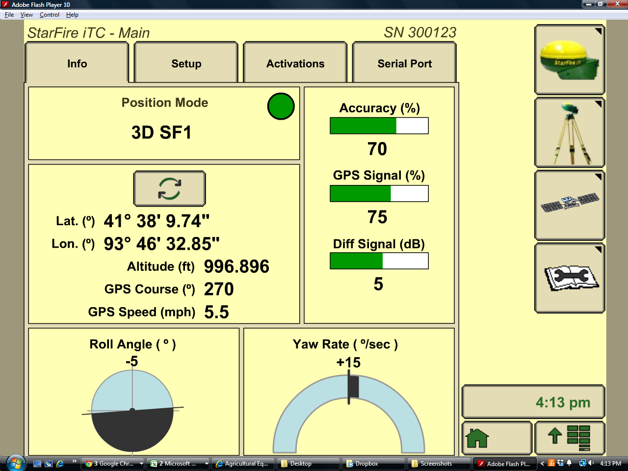Image resolution: width=628 pixels, height=471 pixels.
Task: Click the Yaw Rate arc gauge
Action: 349,413
